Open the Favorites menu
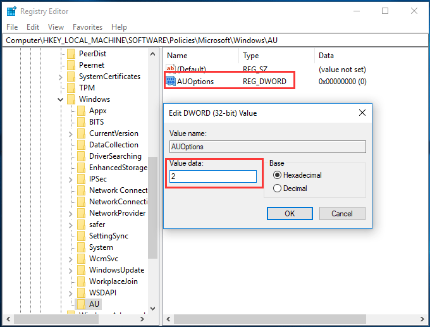430x327 pixels. [x=87, y=27]
